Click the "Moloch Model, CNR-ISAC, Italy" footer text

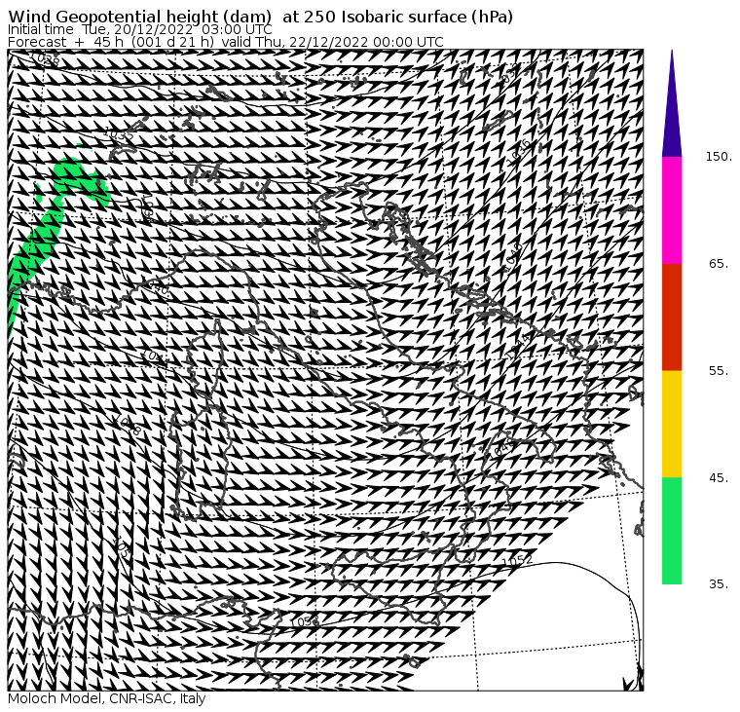click(x=107, y=698)
